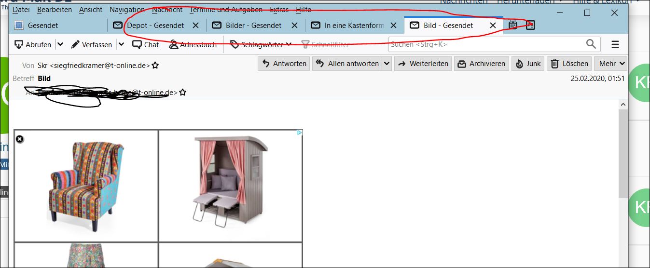The width and height of the screenshot is (650, 268).
Task: Open the Navigation menu
Action: coord(127,10)
